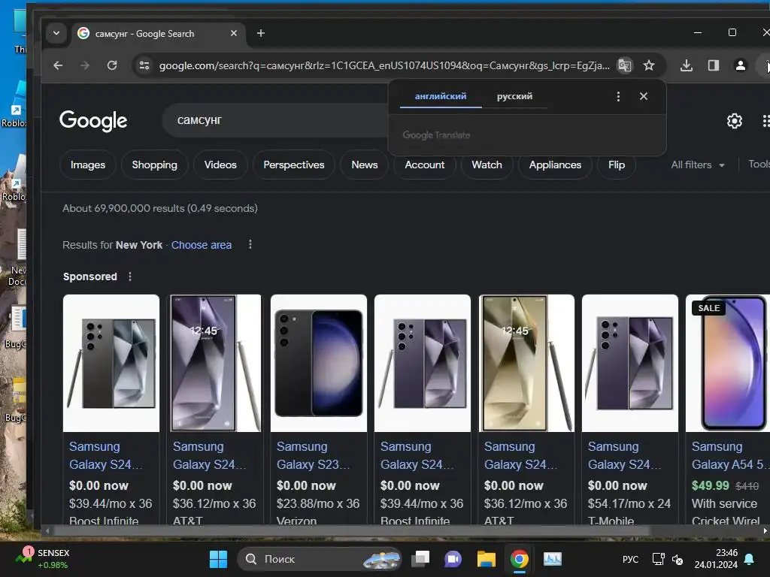Open Google search settings gear
The image size is (770, 577).
[x=734, y=121]
